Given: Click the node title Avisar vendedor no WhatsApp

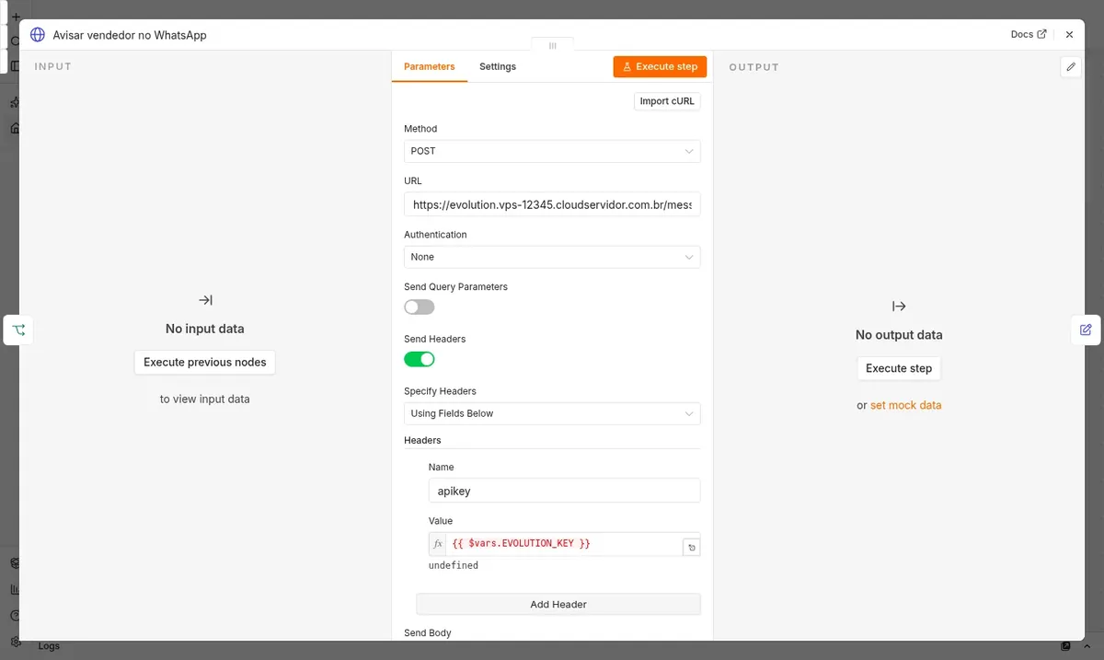Looking at the screenshot, I should pyautogui.click(x=130, y=35).
